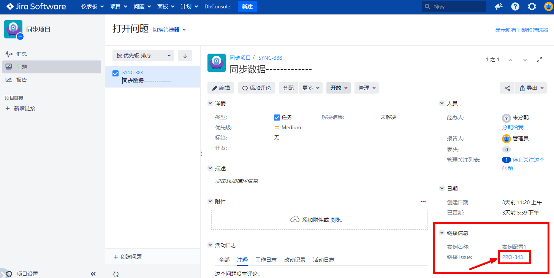Open the 导出 export dropdown
554x278 pixels.
(531, 88)
